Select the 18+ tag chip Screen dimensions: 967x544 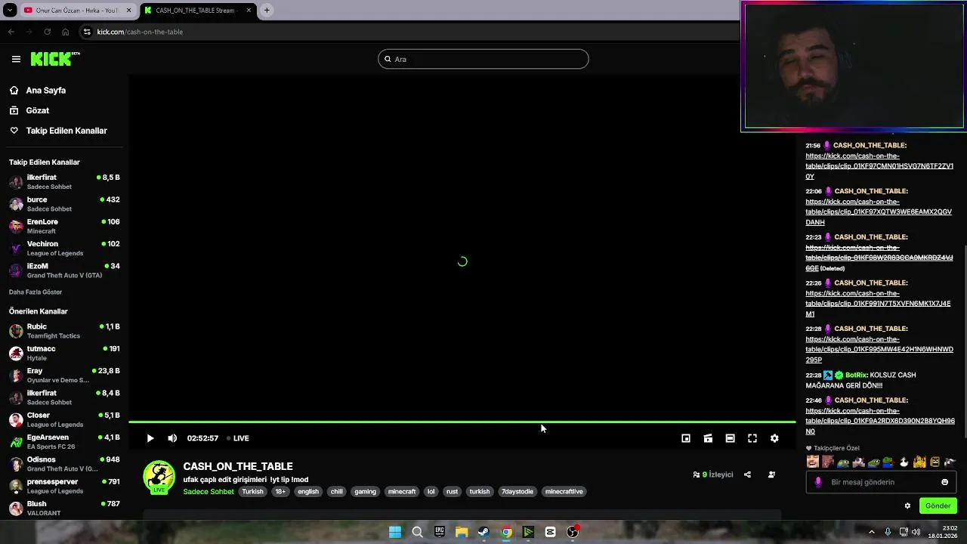280,491
